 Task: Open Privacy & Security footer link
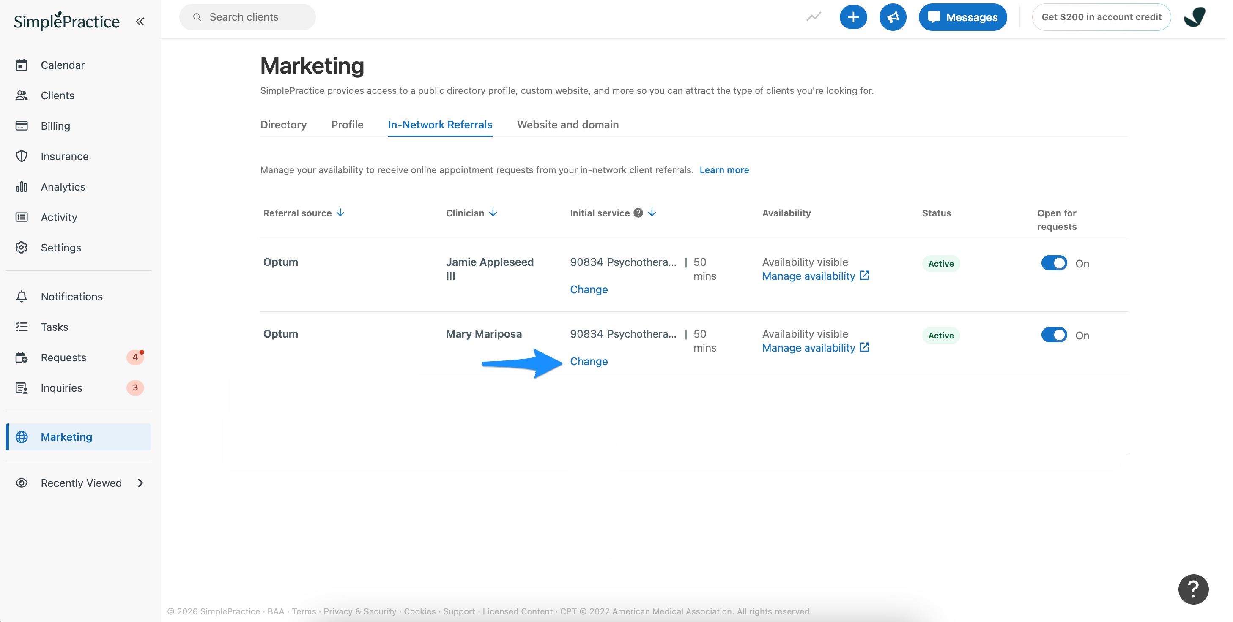360,611
